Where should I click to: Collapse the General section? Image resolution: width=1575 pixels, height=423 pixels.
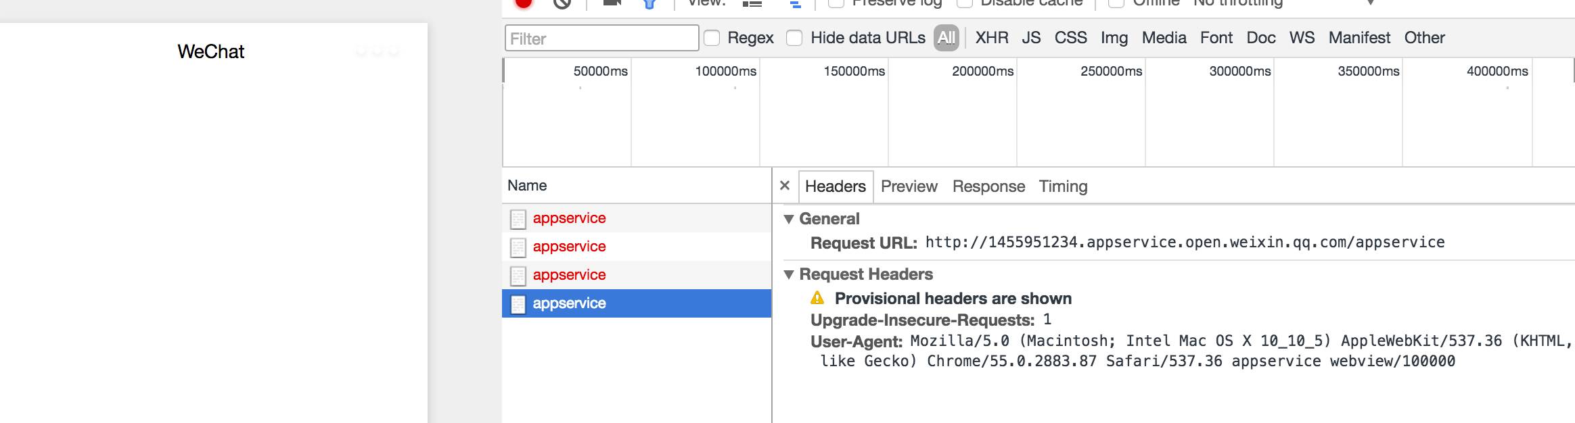pyautogui.click(x=789, y=219)
